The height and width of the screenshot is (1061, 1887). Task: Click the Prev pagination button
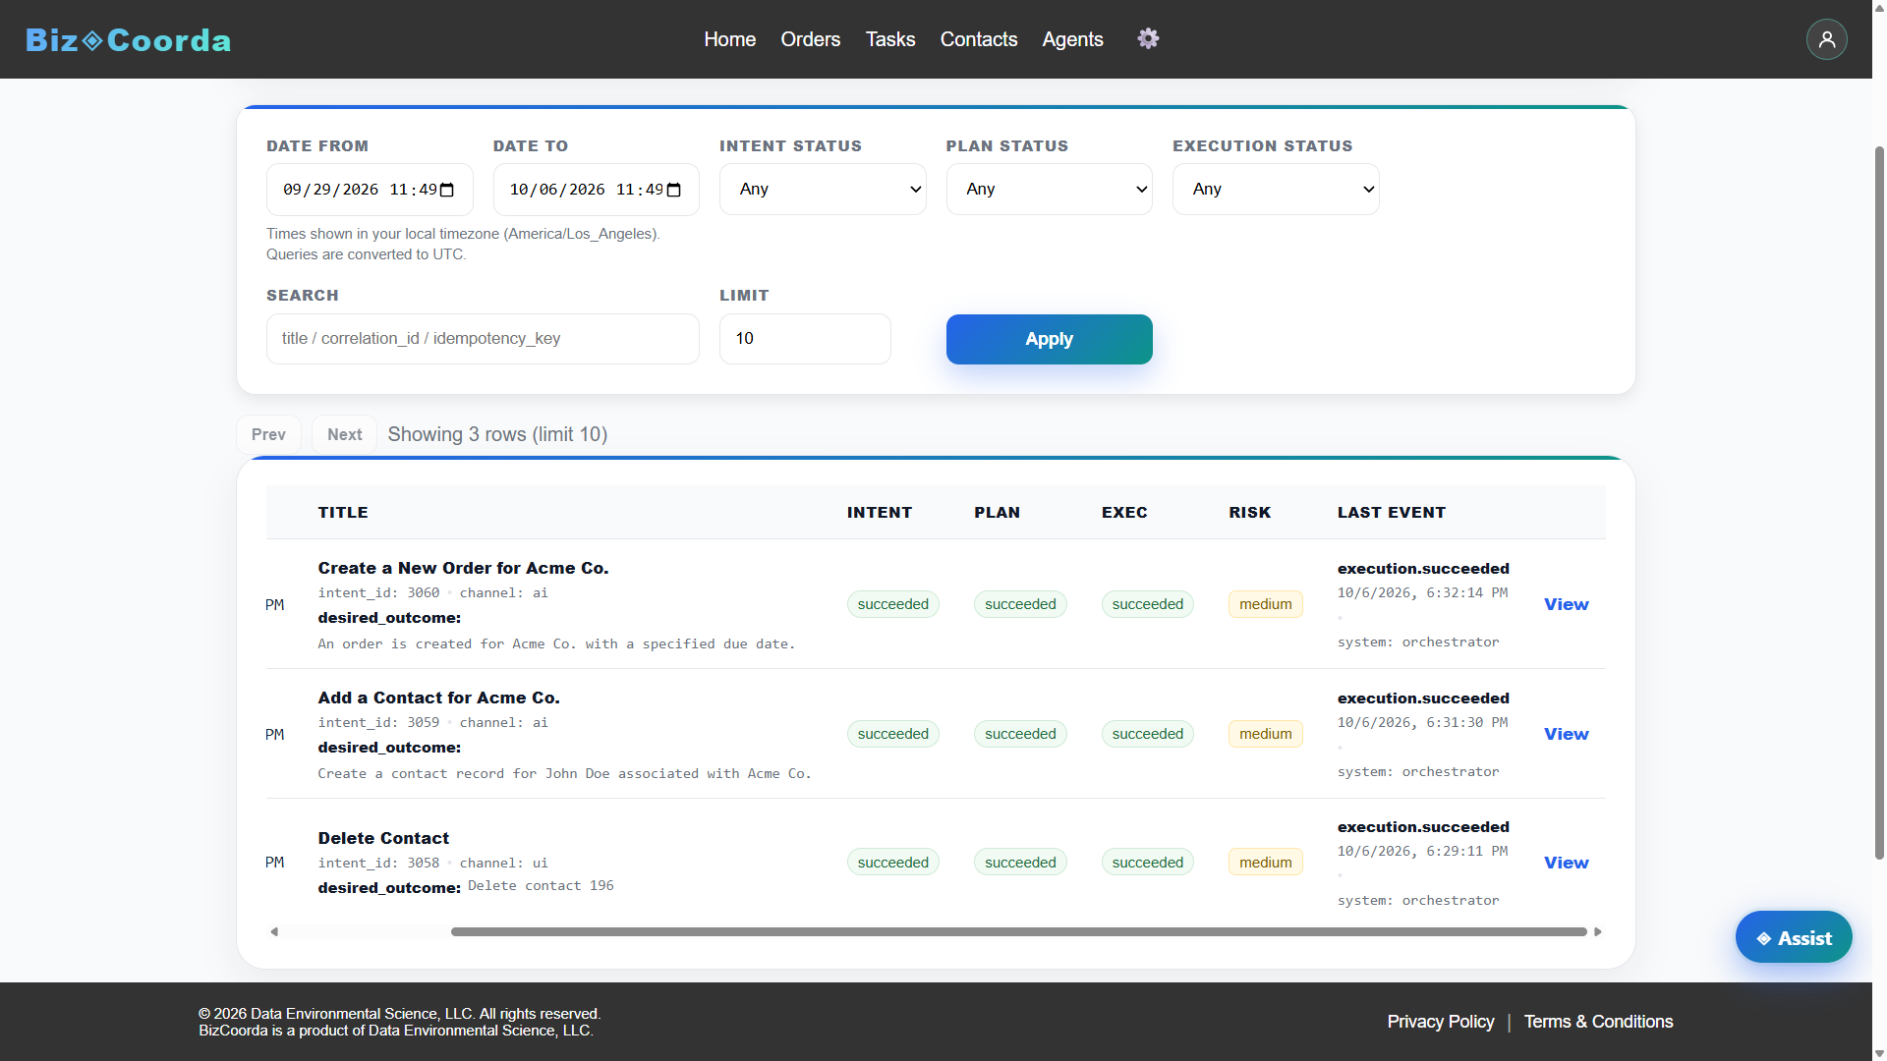tap(268, 434)
